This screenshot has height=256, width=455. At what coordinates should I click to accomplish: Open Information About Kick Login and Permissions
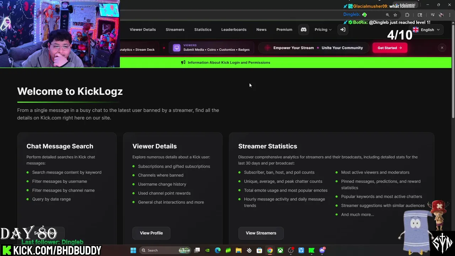point(229,63)
